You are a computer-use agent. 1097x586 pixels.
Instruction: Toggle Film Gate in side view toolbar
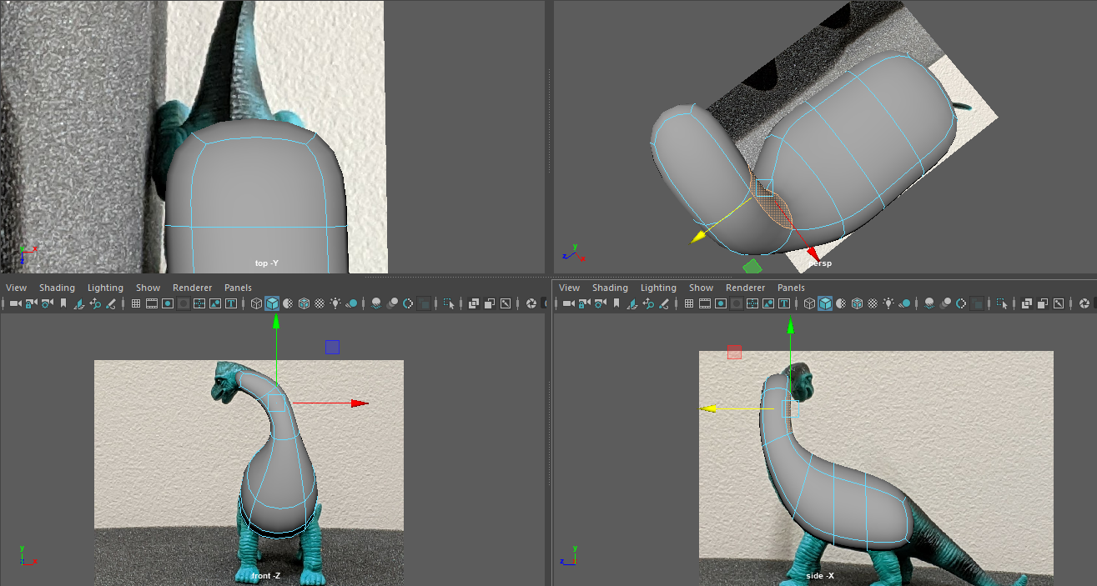click(705, 303)
